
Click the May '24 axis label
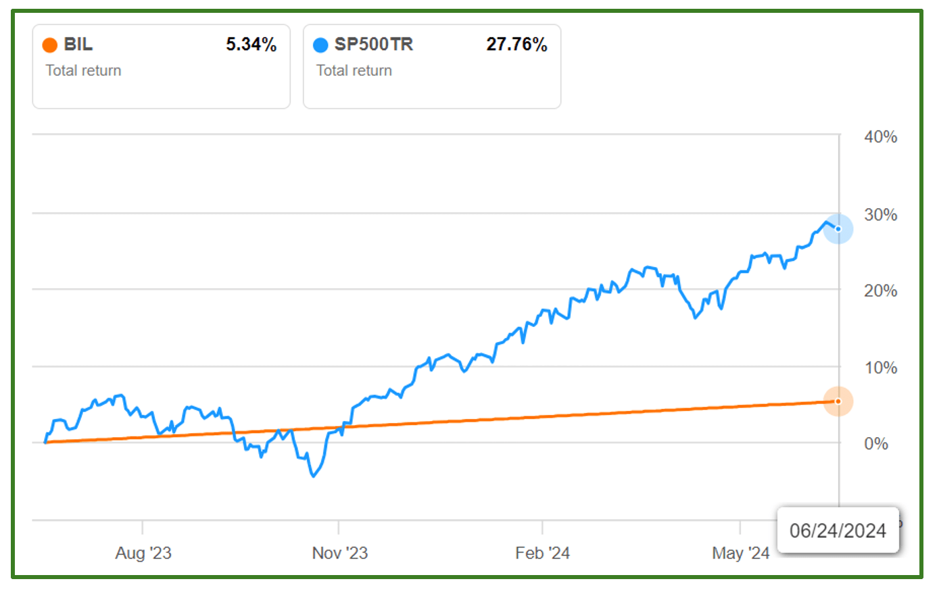click(x=740, y=553)
